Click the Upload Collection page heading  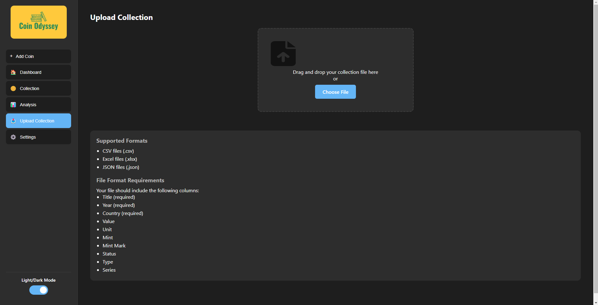121,17
